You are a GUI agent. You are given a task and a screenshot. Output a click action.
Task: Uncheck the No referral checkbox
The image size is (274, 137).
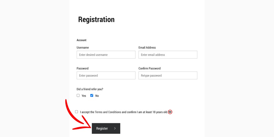coord(92,95)
